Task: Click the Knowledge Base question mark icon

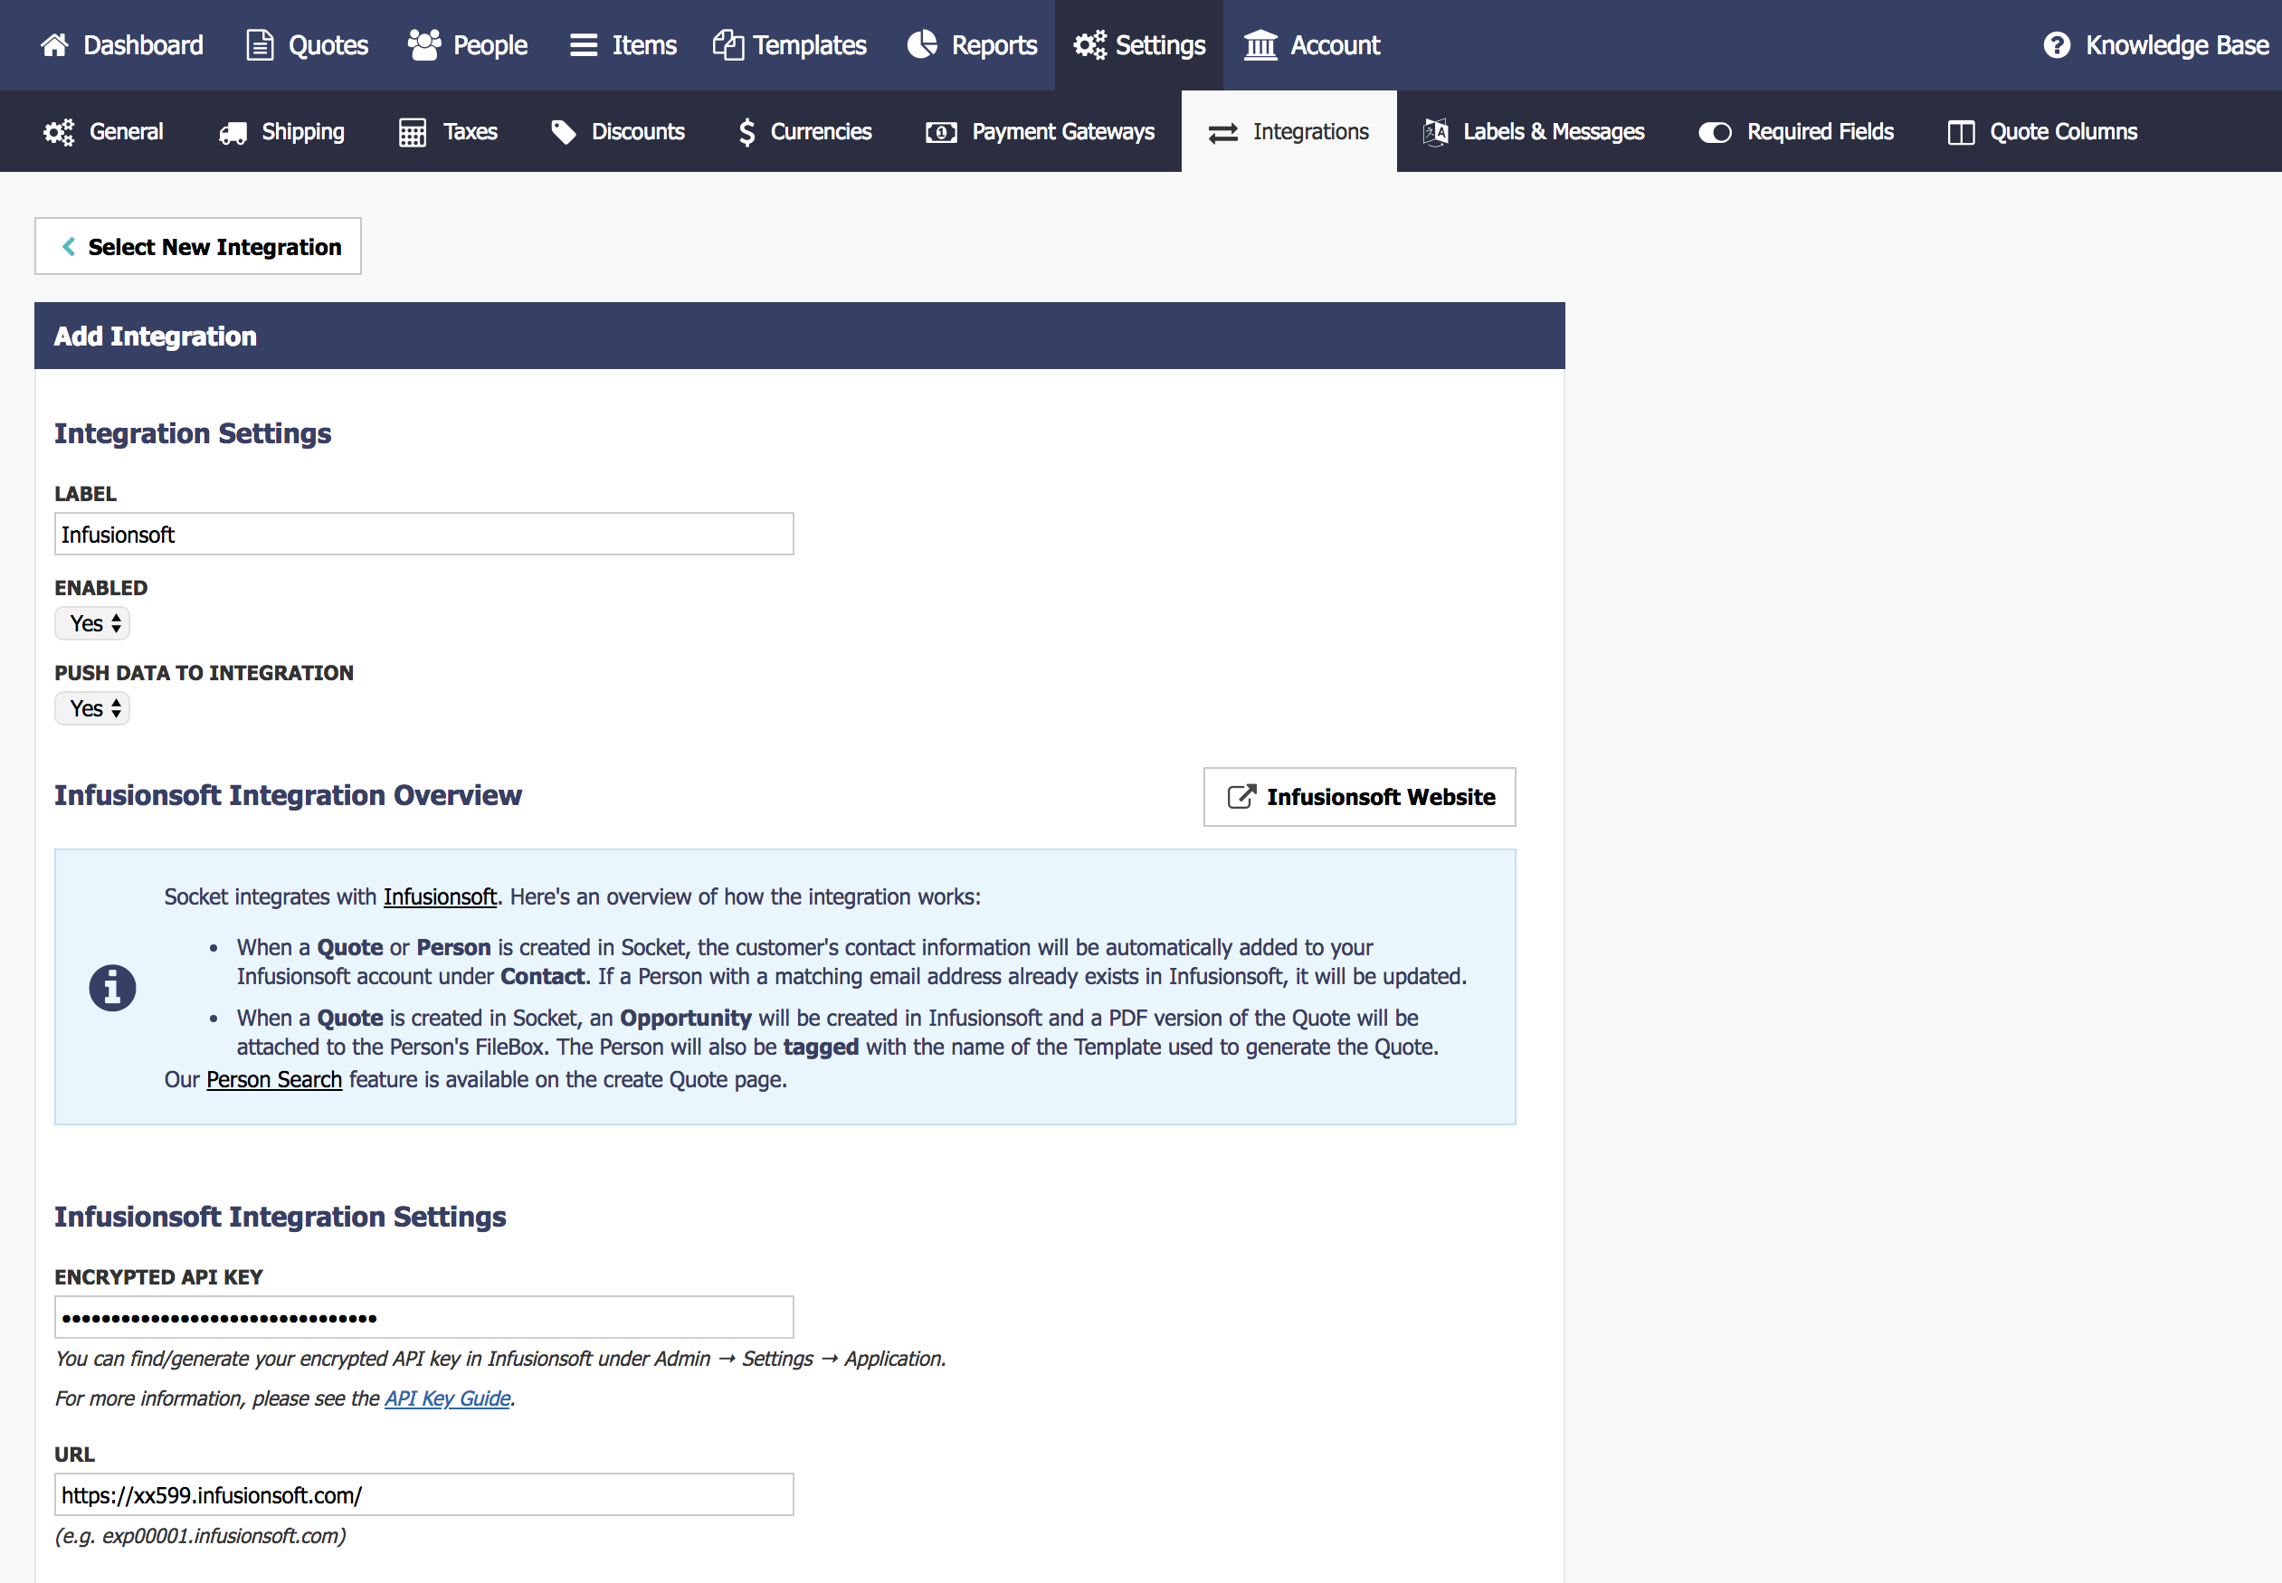Action: click(x=2058, y=44)
